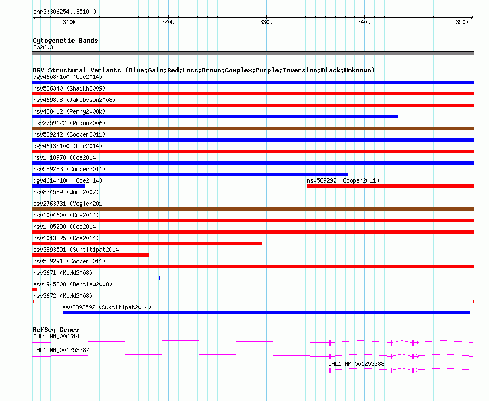This screenshot has width=489, height=401.
Task: Click esv3893591 (Suktitipat2014) red loss bar
Action: (x=91, y=255)
